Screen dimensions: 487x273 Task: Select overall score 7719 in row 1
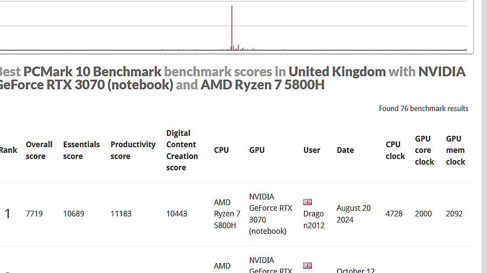[34, 214]
